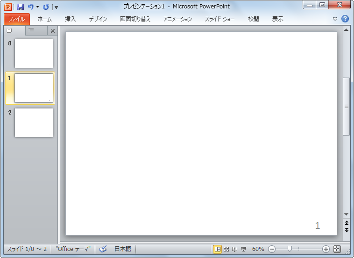Viewport: 354px width, 258px height.
Task: Fit slide to current window
Action: click(x=337, y=249)
